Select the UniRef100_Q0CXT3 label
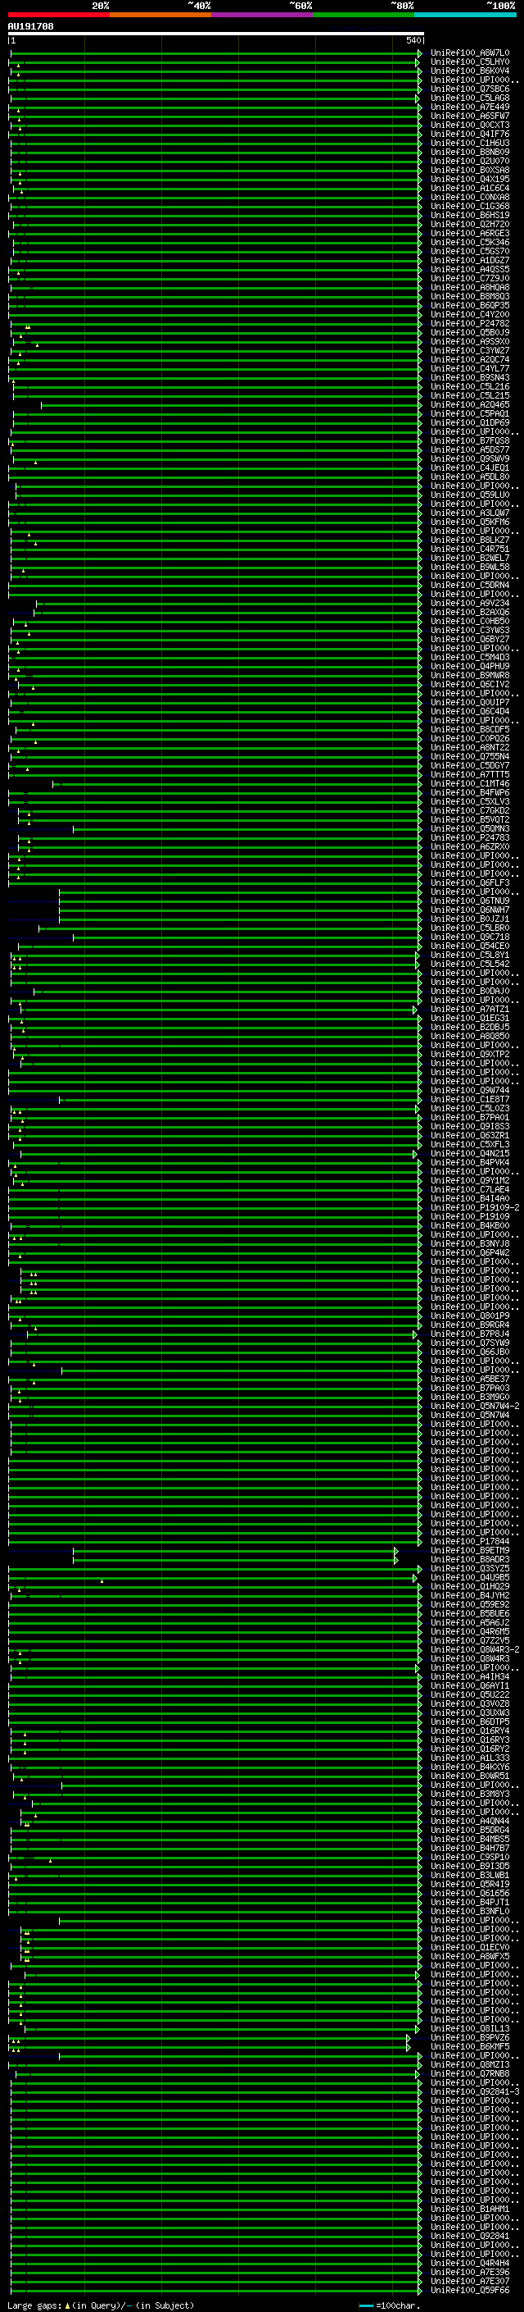The width and height of the screenshot is (524, 2312). point(469,125)
